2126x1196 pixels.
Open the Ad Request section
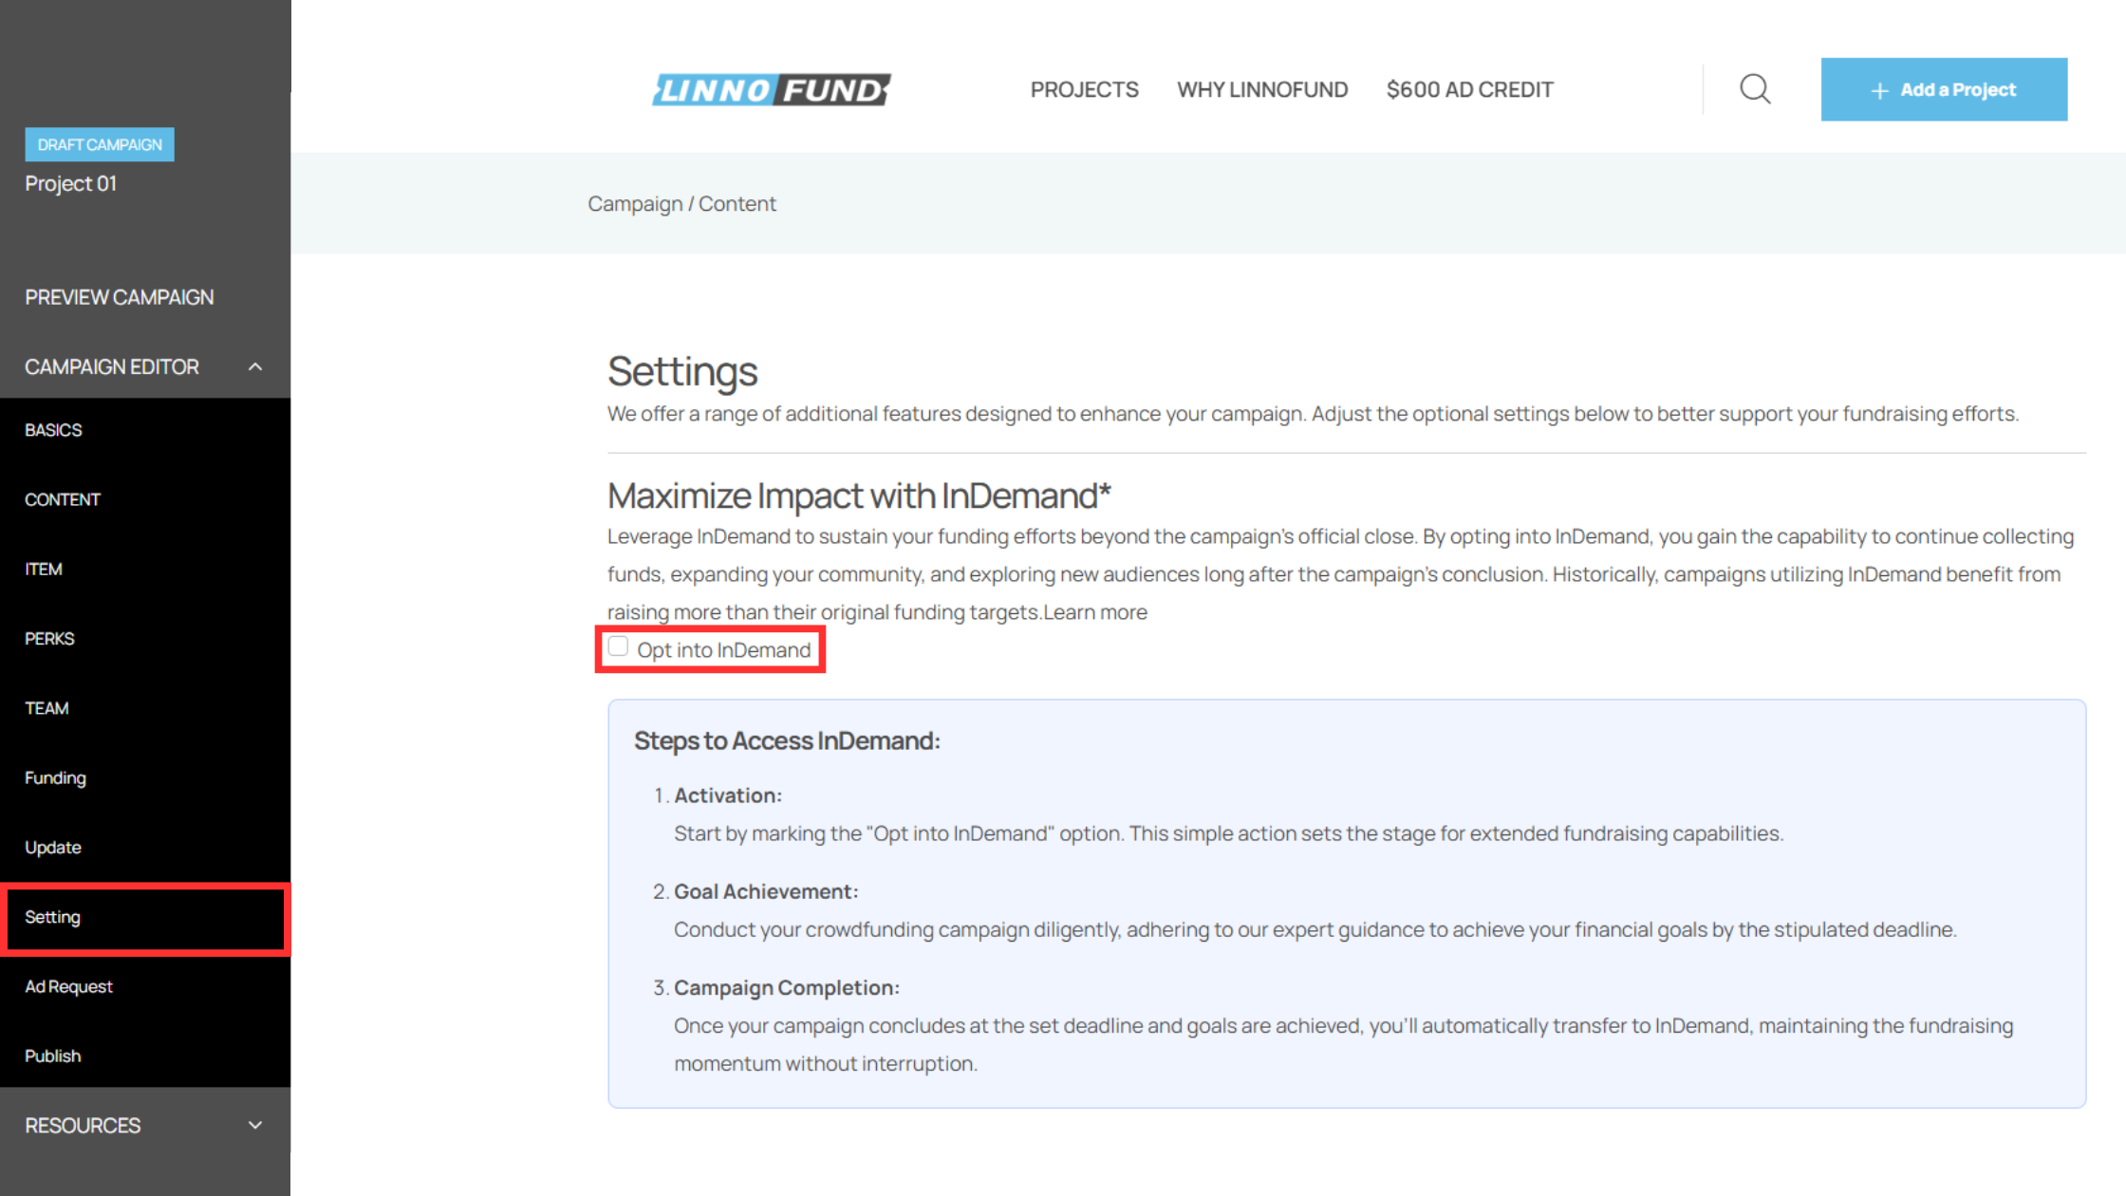click(68, 986)
